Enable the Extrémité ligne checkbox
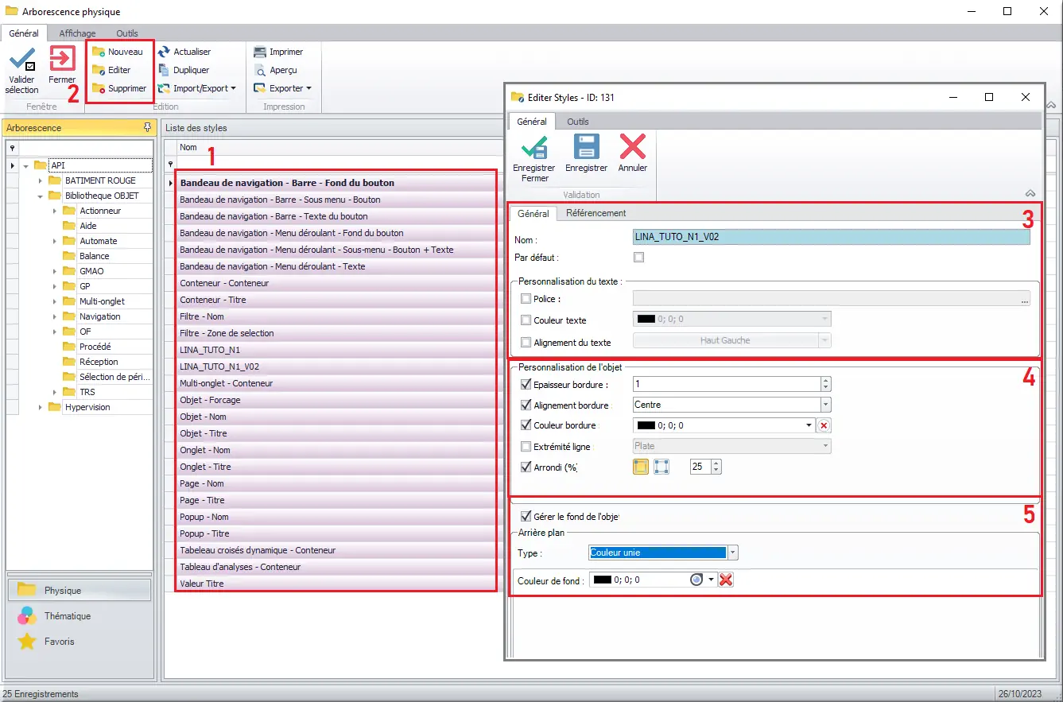The width and height of the screenshot is (1063, 702). click(526, 446)
